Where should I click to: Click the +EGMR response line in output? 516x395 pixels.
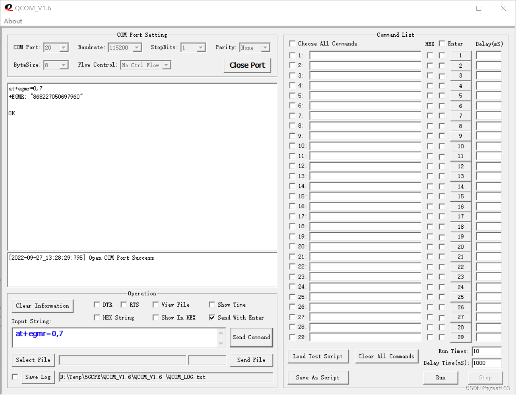click(x=46, y=97)
